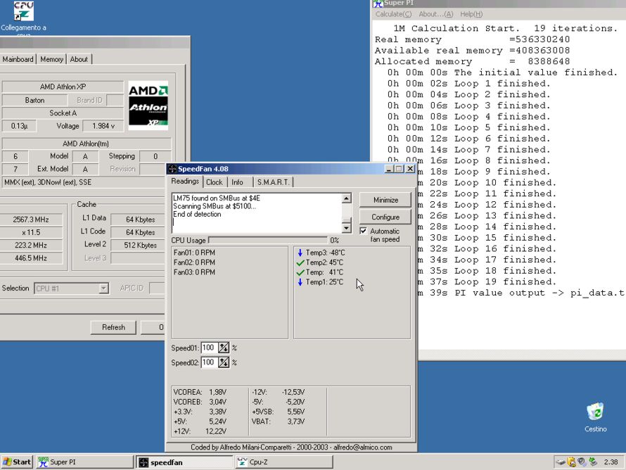
Task: Click the Refresh button in CPU-Z
Action: [113, 327]
